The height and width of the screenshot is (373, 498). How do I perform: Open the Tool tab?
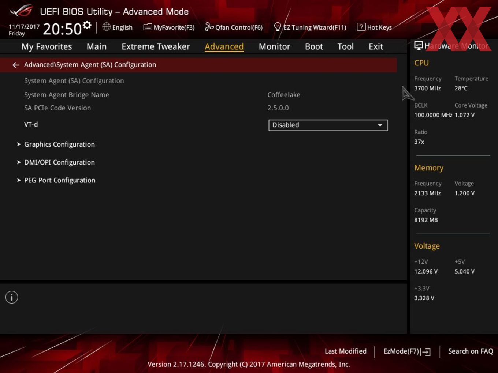coord(345,46)
